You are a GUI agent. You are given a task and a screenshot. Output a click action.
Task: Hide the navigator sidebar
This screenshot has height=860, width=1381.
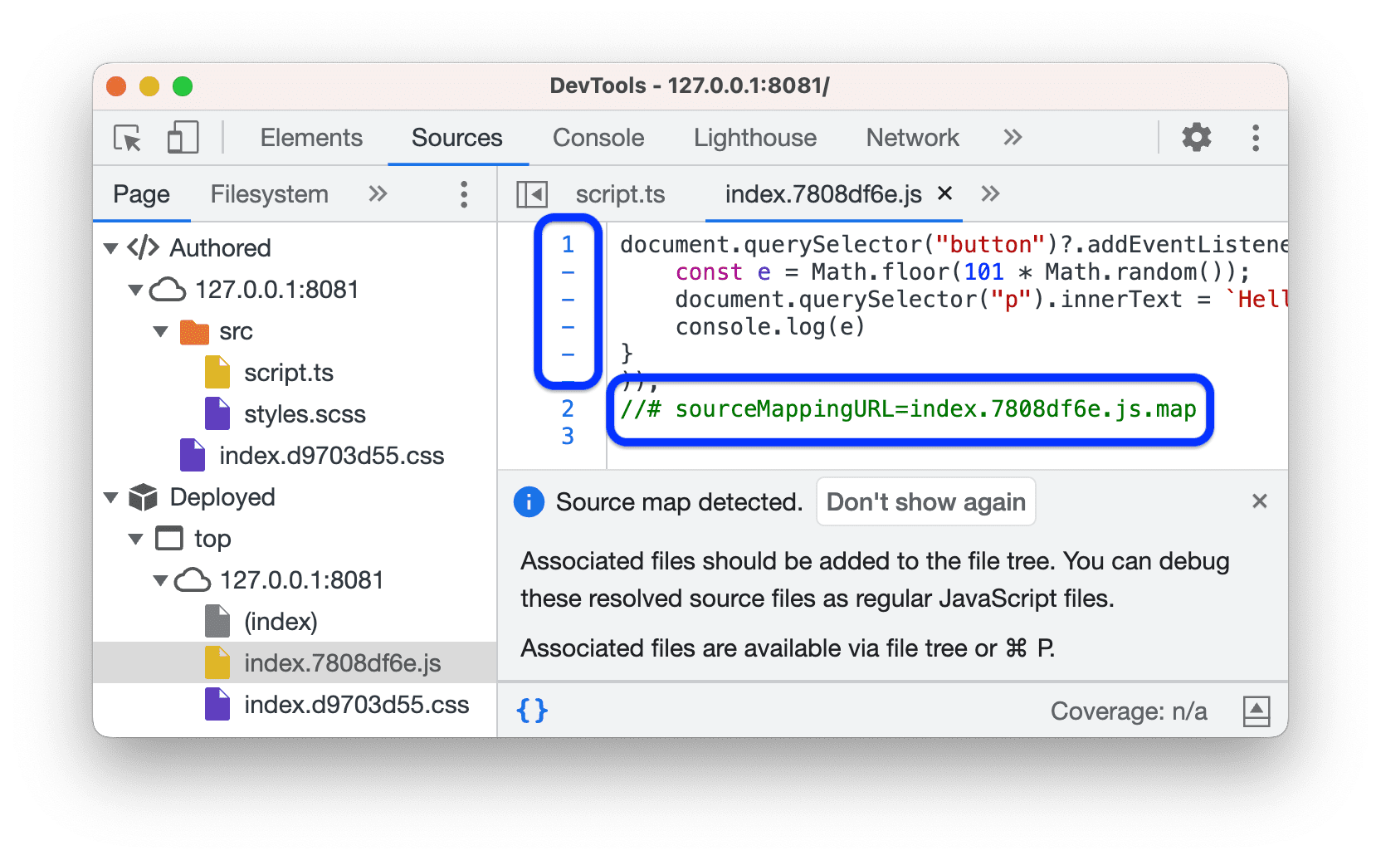531,193
